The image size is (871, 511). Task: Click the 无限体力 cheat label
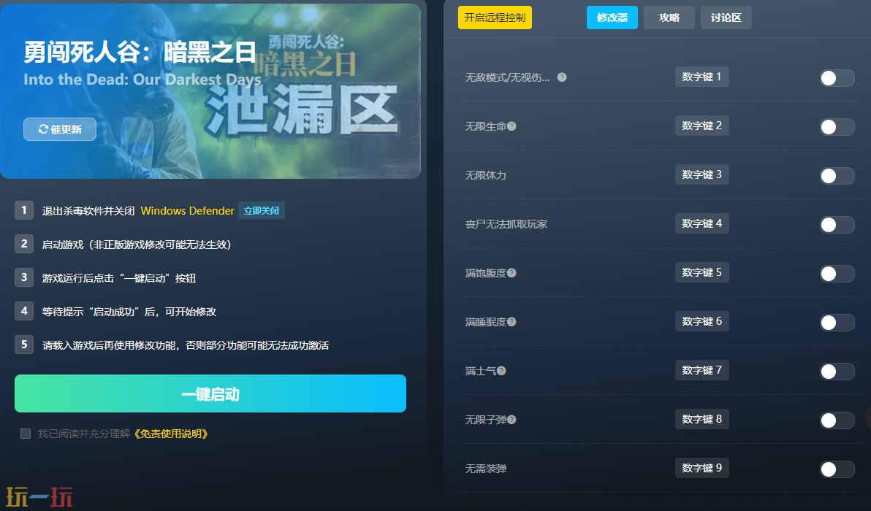coord(485,175)
